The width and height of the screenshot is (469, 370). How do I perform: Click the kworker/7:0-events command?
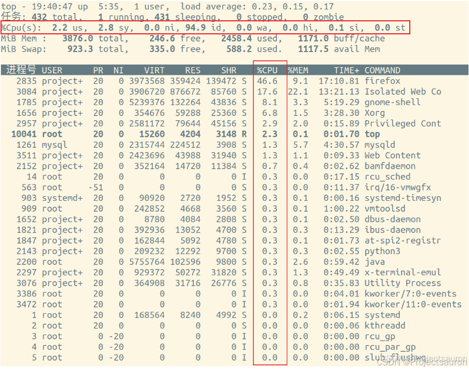(410, 294)
